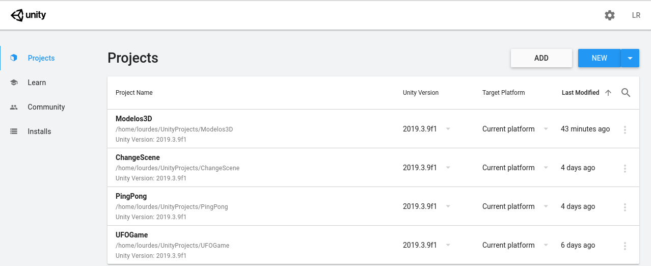Image resolution: width=651 pixels, height=266 pixels.
Task: Expand the NEW button dropdown arrow
Action: 630,58
